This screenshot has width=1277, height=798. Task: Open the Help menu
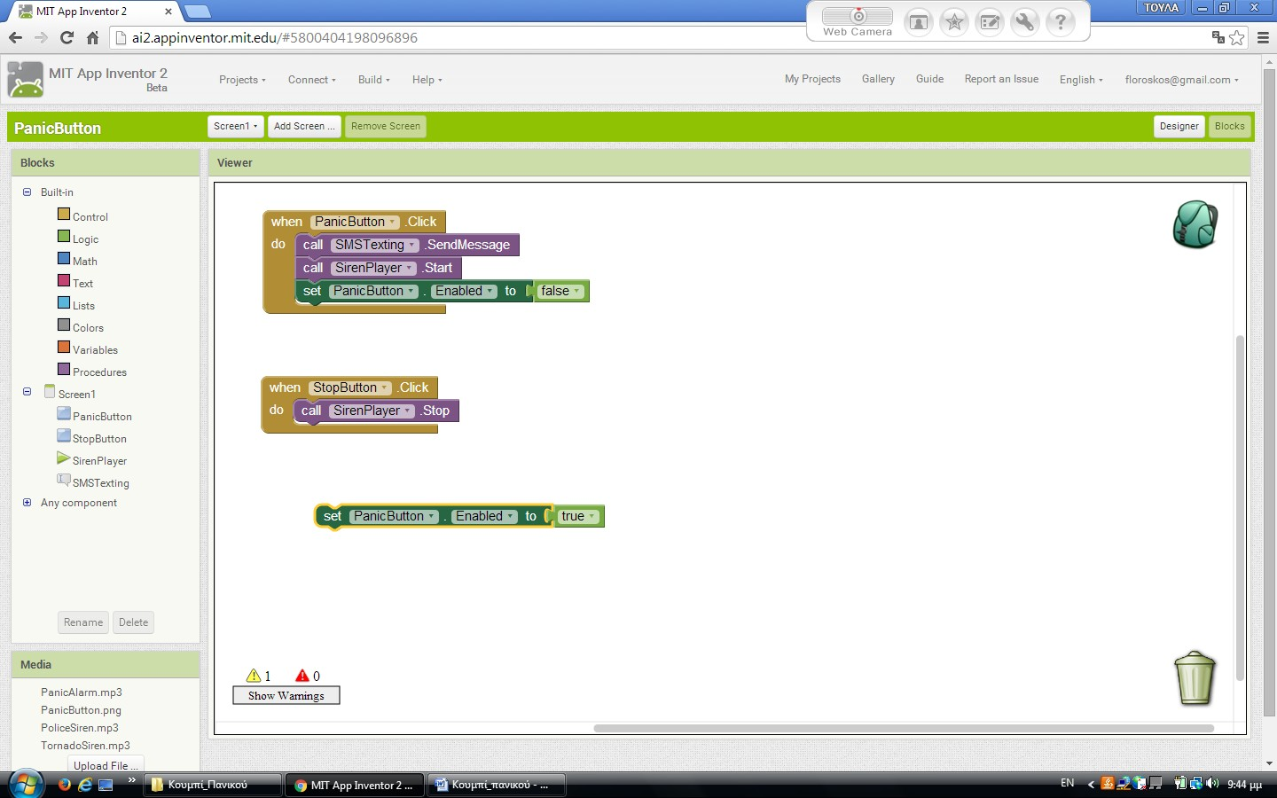coord(427,80)
